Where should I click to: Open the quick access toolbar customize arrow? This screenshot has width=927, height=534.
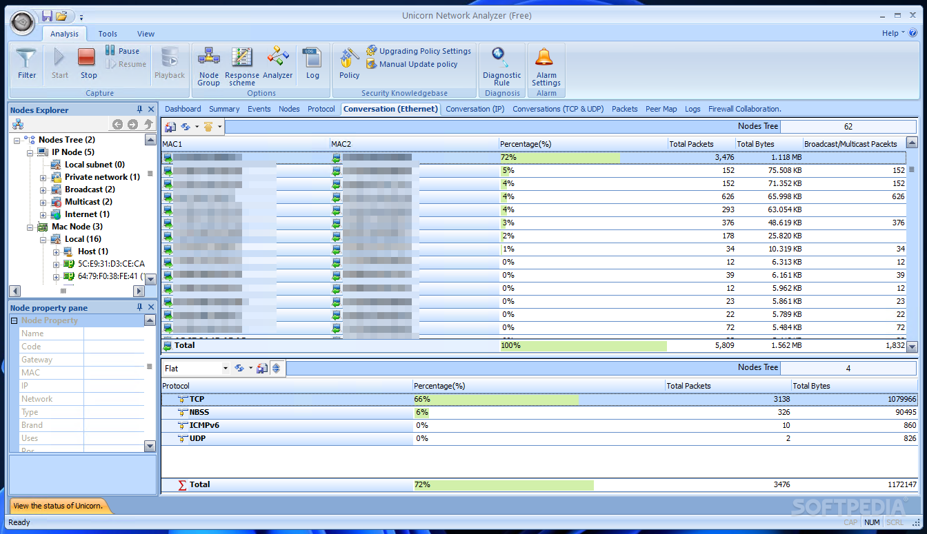click(x=81, y=17)
